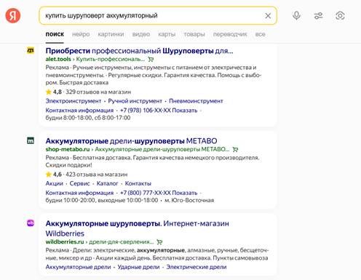This screenshot has width=361, height=280.
Task: Open 'Электроинструмент' sitelink
Action: 74,101
